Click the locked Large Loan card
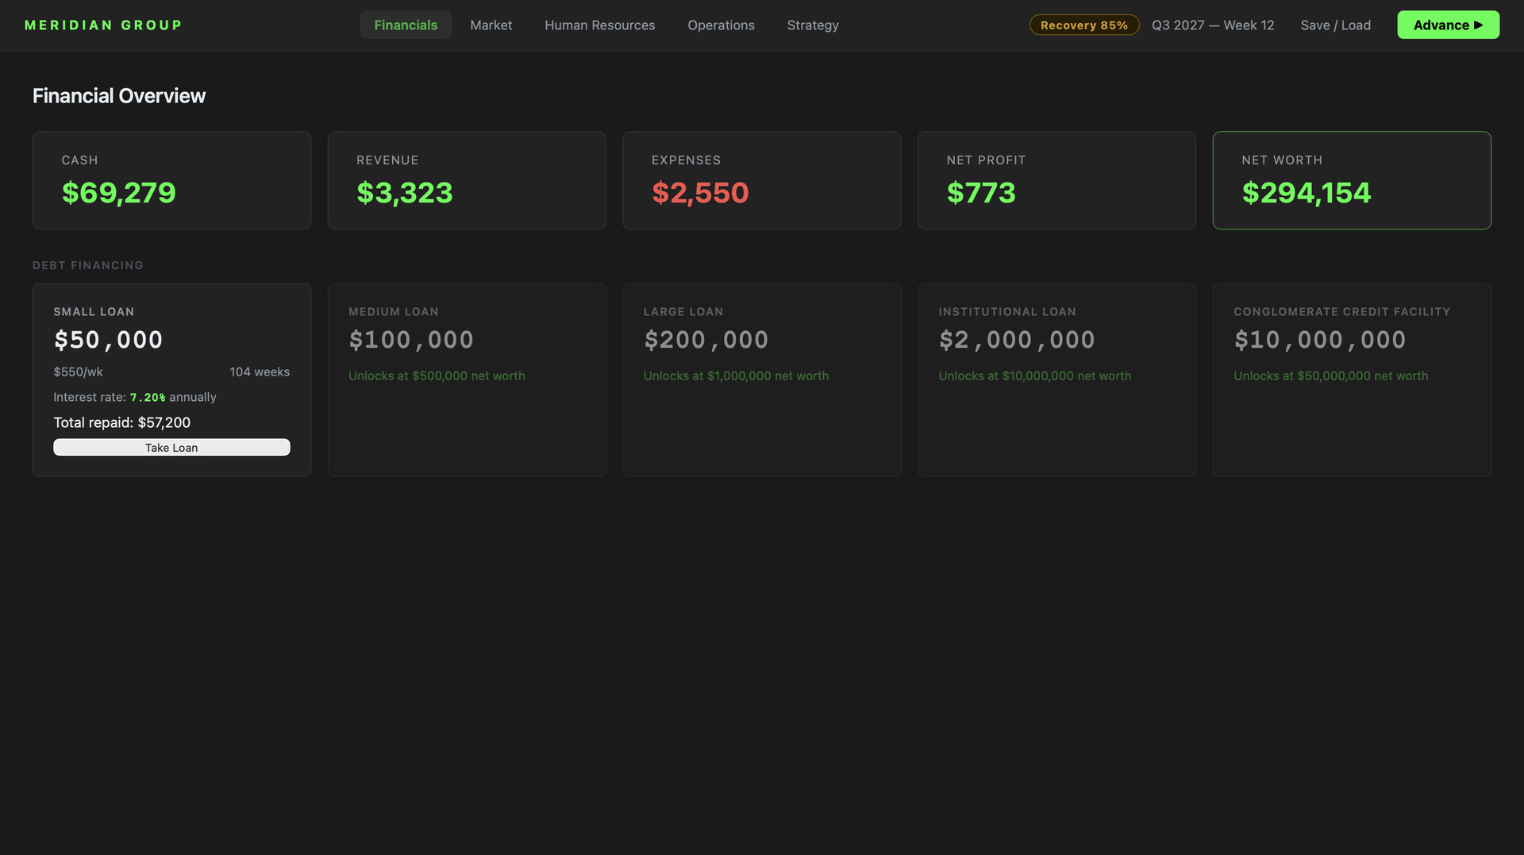The height and width of the screenshot is (855, 1524). pos(761,379)
